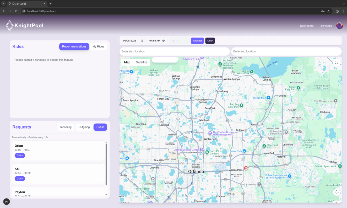Click University of Central Florida marker
Screen dimensions: 347x208
[286, 132]
